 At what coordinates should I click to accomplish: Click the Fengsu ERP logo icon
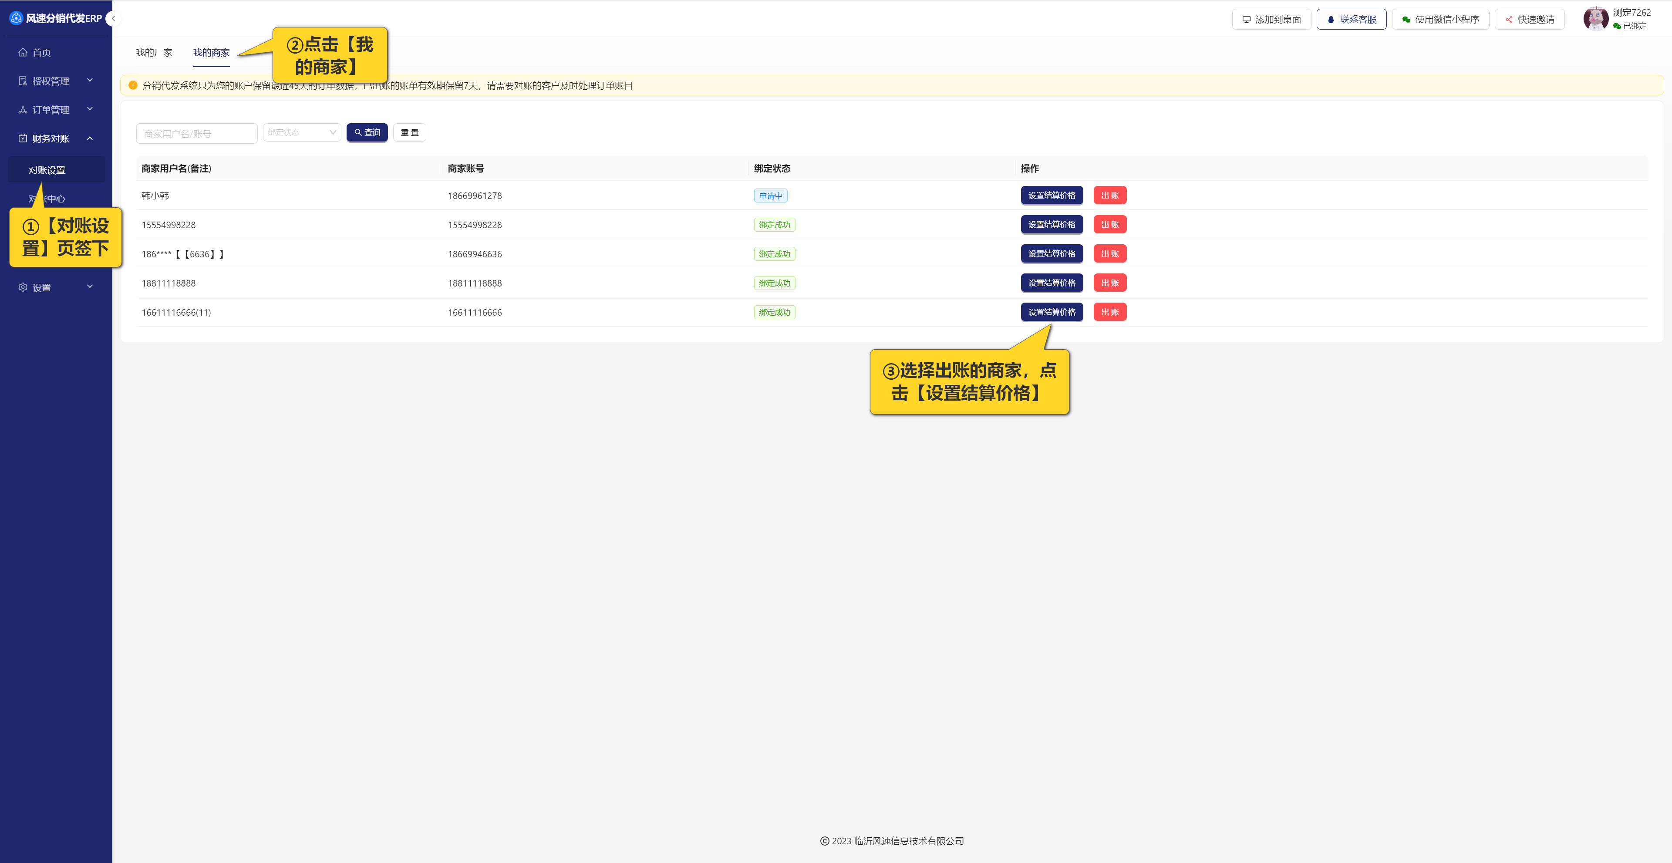[16, 18]
